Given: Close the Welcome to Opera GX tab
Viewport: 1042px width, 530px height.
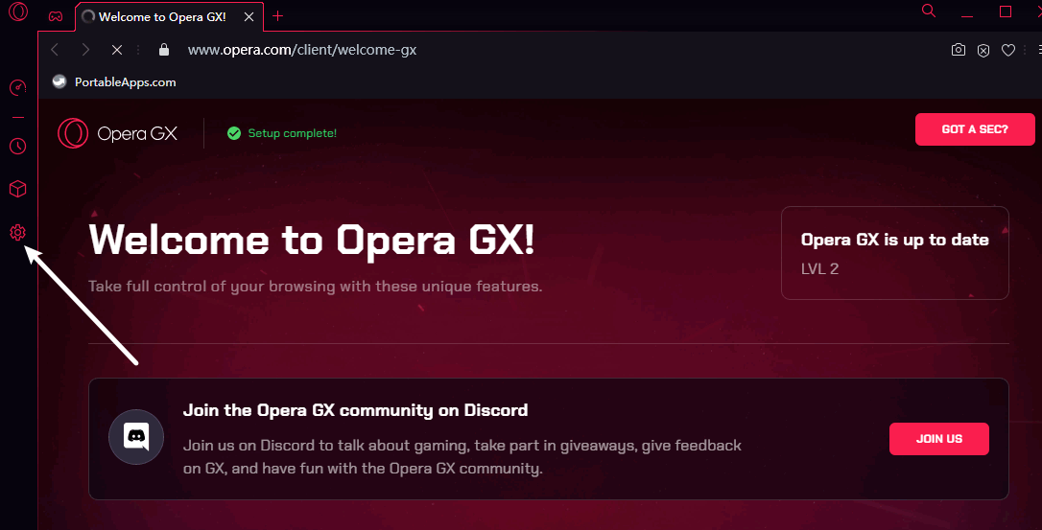Looking at the screenshot, I should pyautogui.click(x=249, y=16).
